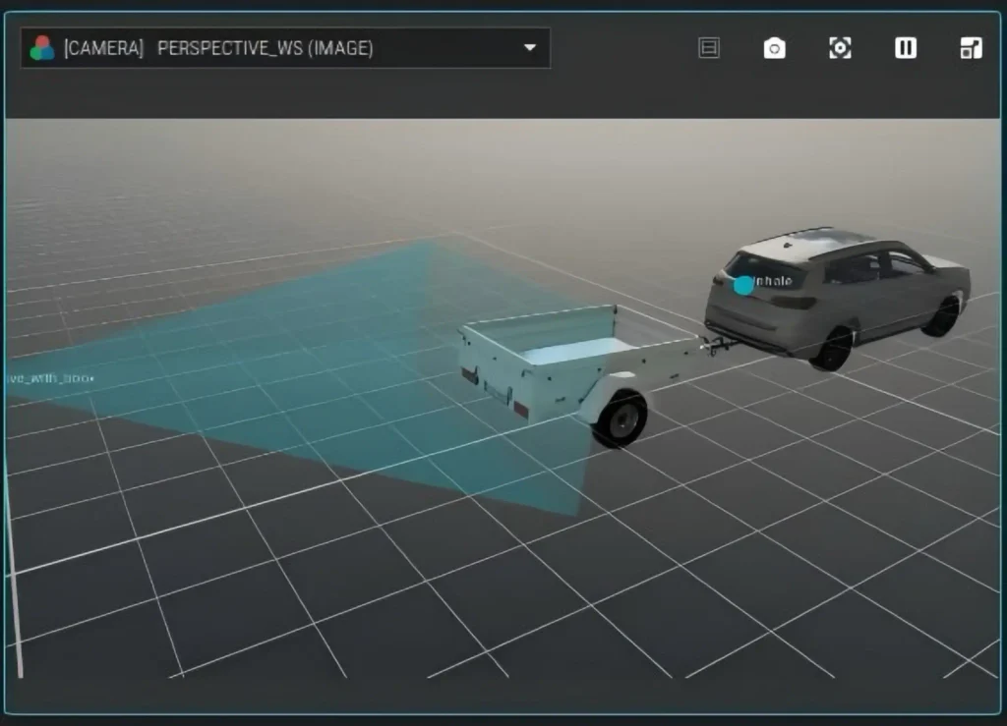This screenshot has height=726, width=1007.
Task: Click the trailer's red tail light
Action: tap(521, 409)
